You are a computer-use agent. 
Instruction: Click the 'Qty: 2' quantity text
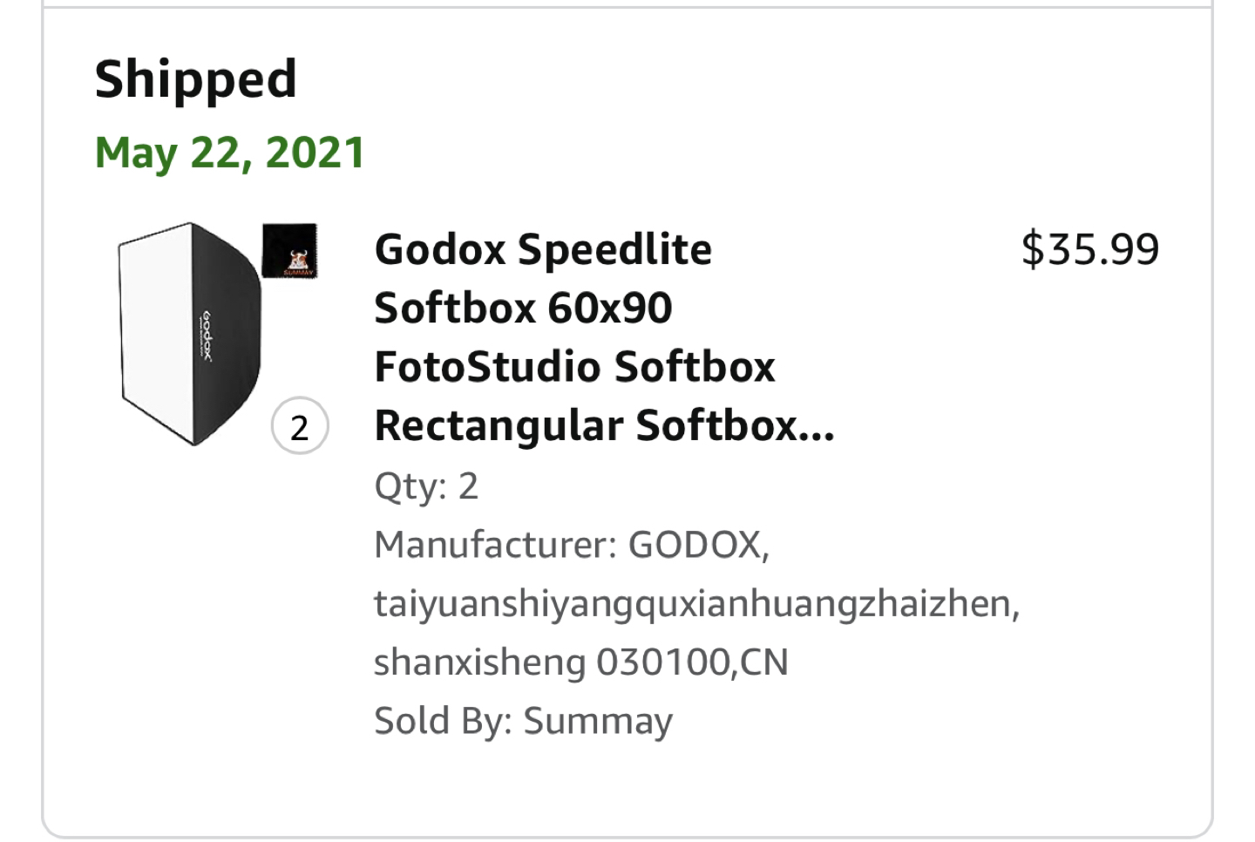[x=426, y=486]
